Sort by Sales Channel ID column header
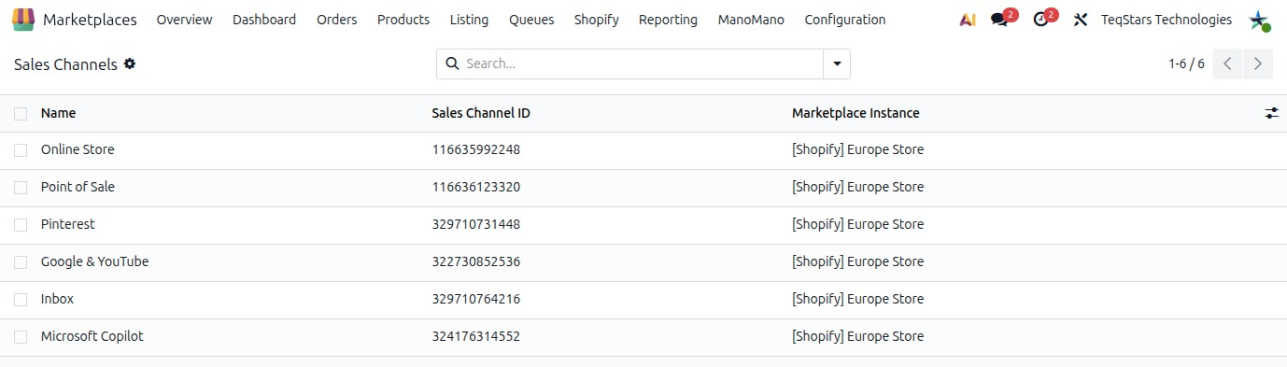 [x=481, y=113]
